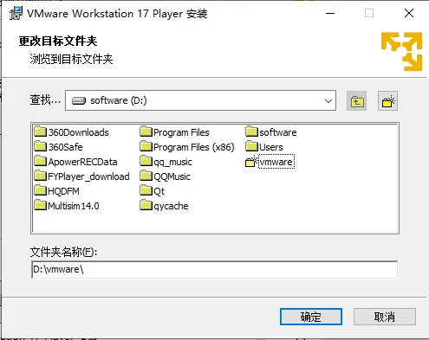Click the ApowerRECData folder name
Viewport: 429px width, 340px height.
click(82, 162)
